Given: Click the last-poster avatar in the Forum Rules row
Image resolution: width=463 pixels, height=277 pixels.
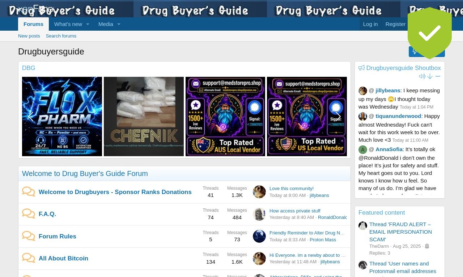Looking at the screenshot, I should [259, 236].
